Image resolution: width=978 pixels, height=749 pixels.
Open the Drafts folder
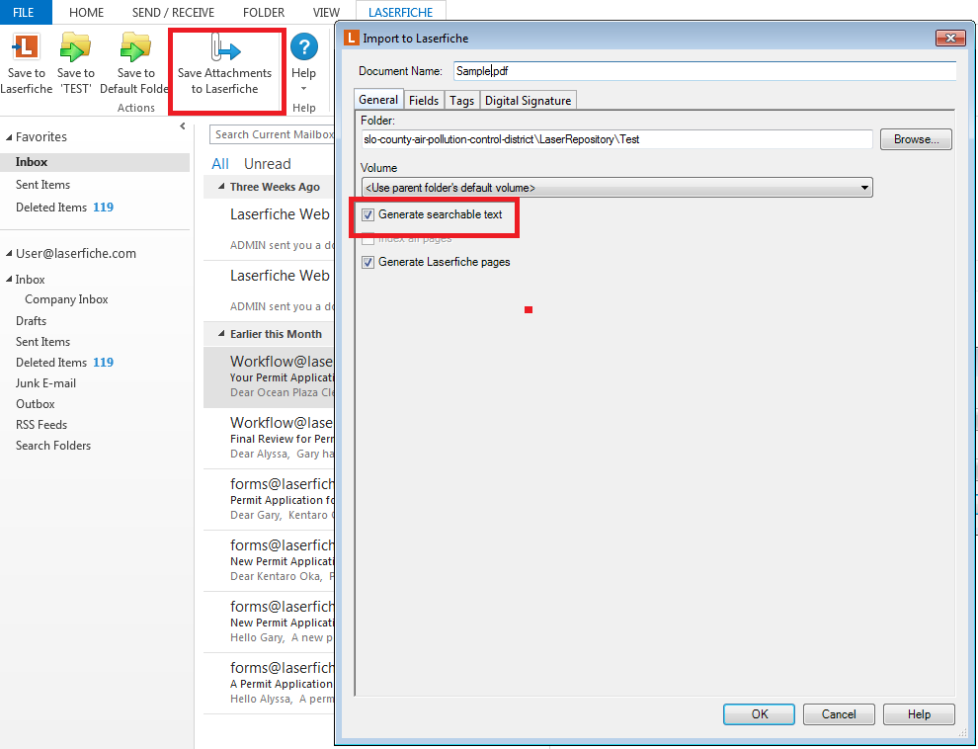[32, 320]
